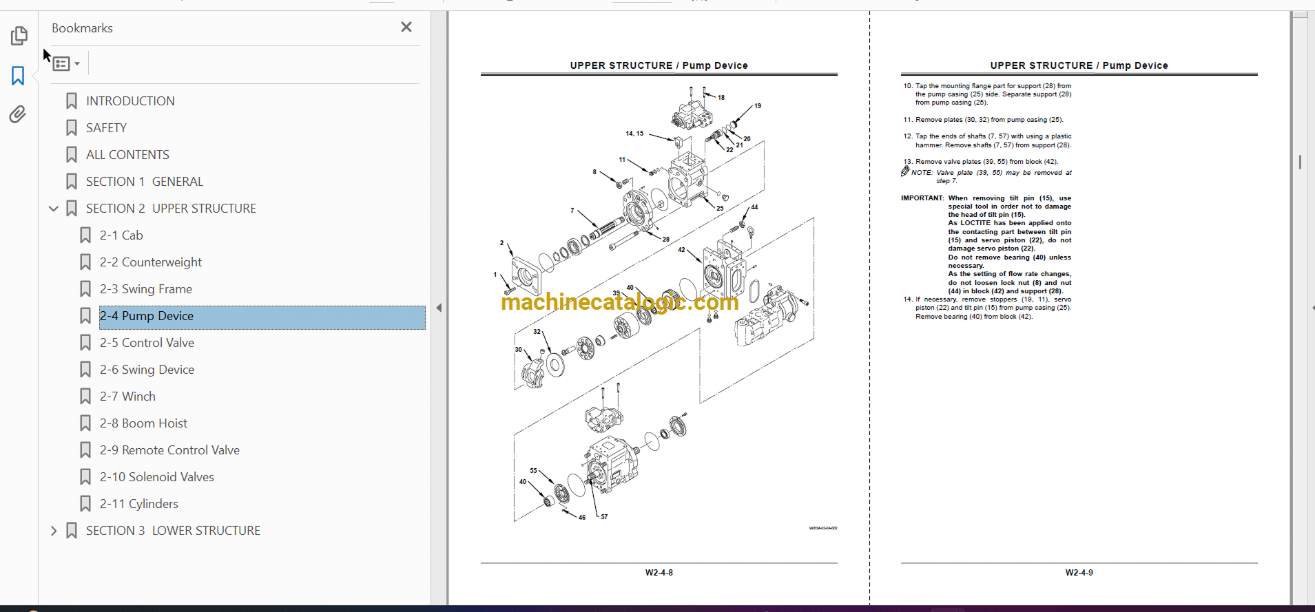This screenshot has width=1315, height=612.
Task: Click page number 'W2-4-9' at the page bottom
Action: click(1079, 573)
